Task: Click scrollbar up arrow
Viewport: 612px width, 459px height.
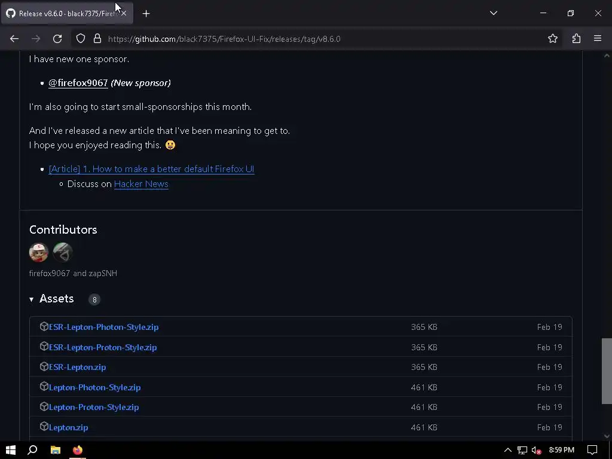Action: (x=607, y=56)
